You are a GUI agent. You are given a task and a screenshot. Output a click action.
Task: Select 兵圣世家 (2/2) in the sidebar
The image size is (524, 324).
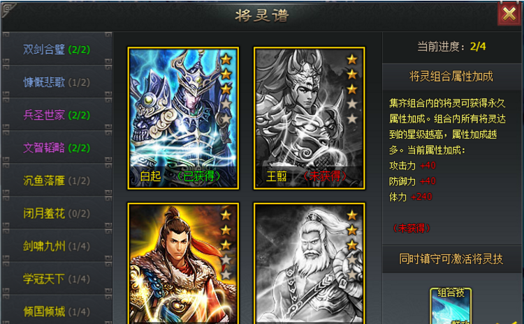click(x=57, y=115)
